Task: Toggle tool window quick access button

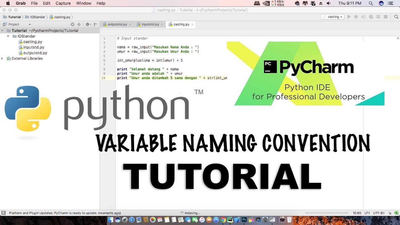Action: (x=3, y=213)
